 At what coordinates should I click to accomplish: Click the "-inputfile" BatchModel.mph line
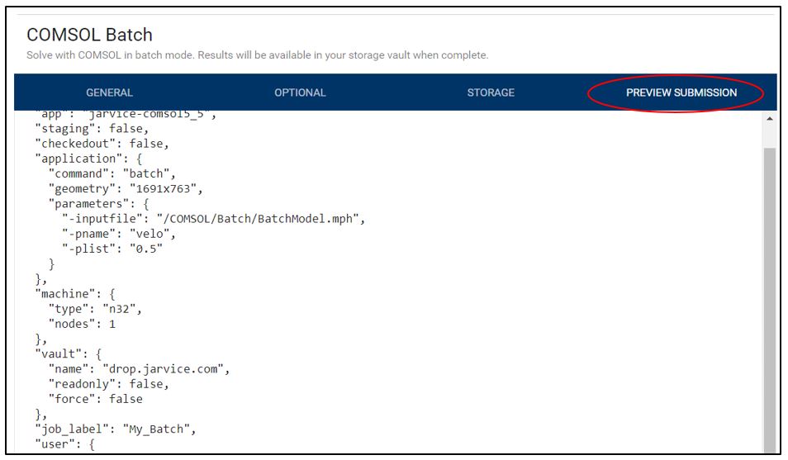click(213, 219)
